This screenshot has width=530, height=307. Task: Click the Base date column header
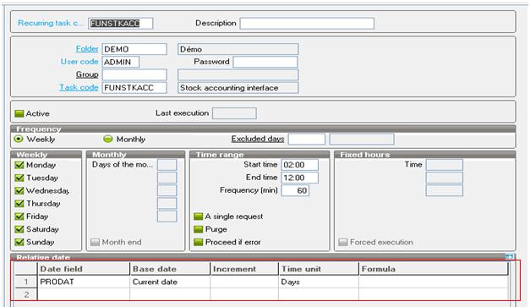170,269
